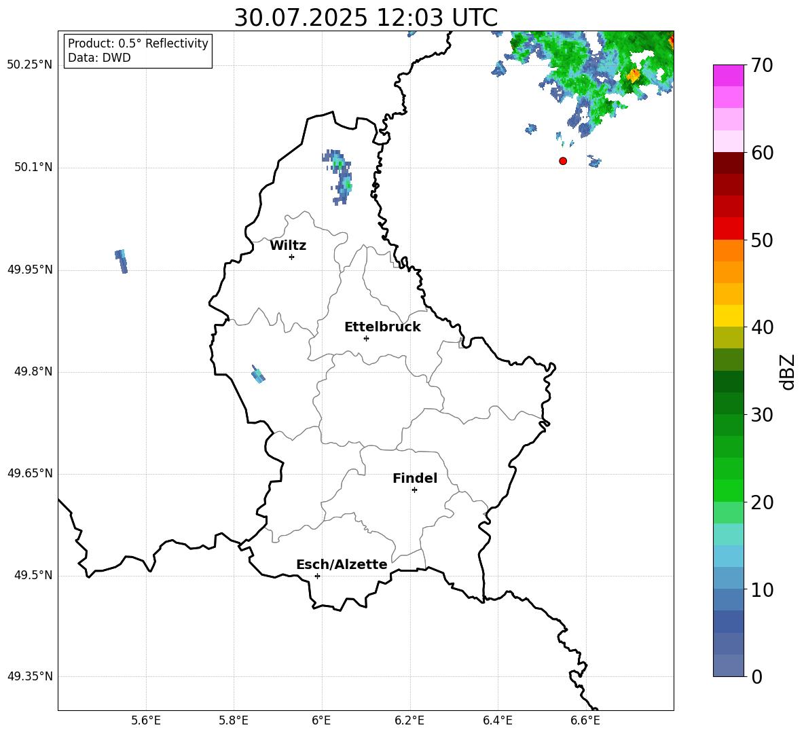Click the orange high-reflectivity core in the northeast echo

point(634,76)
